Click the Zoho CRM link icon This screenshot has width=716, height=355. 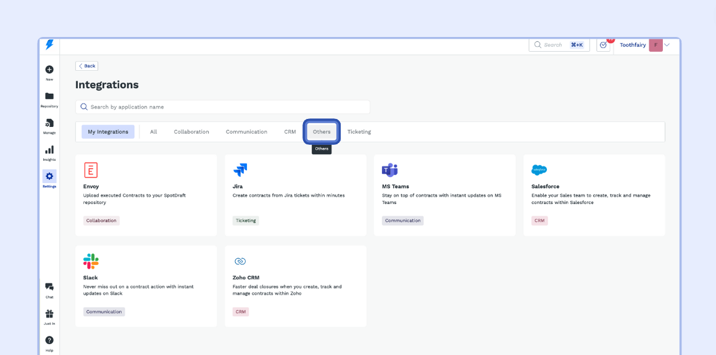[240, 261]
